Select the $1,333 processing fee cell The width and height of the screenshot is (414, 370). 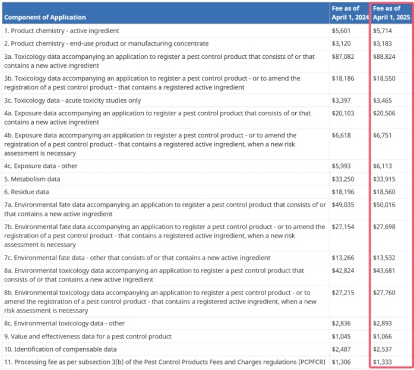pyautogui.click(x=383, y=362)
